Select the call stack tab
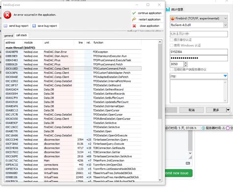Viewport: 233px width, 191px height. [x=22, y=35]
